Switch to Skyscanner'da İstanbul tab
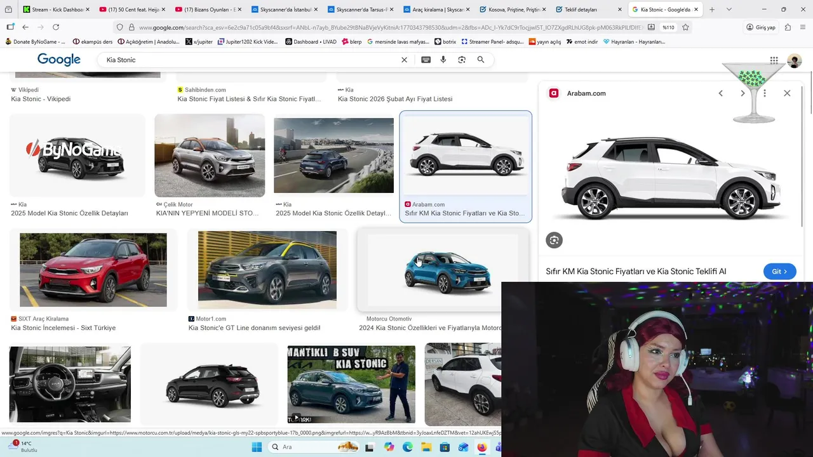813x457 pixels. 285,10
